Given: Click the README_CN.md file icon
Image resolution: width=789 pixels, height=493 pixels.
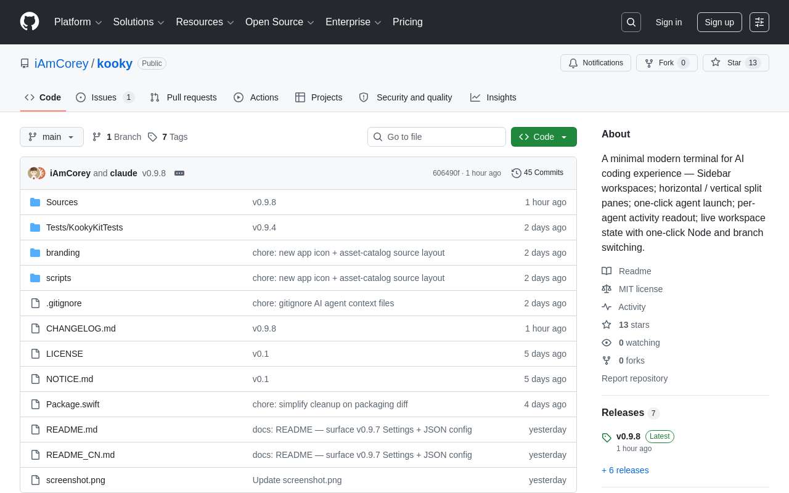Looking at the screenshot, I should [x=35, y=455].
